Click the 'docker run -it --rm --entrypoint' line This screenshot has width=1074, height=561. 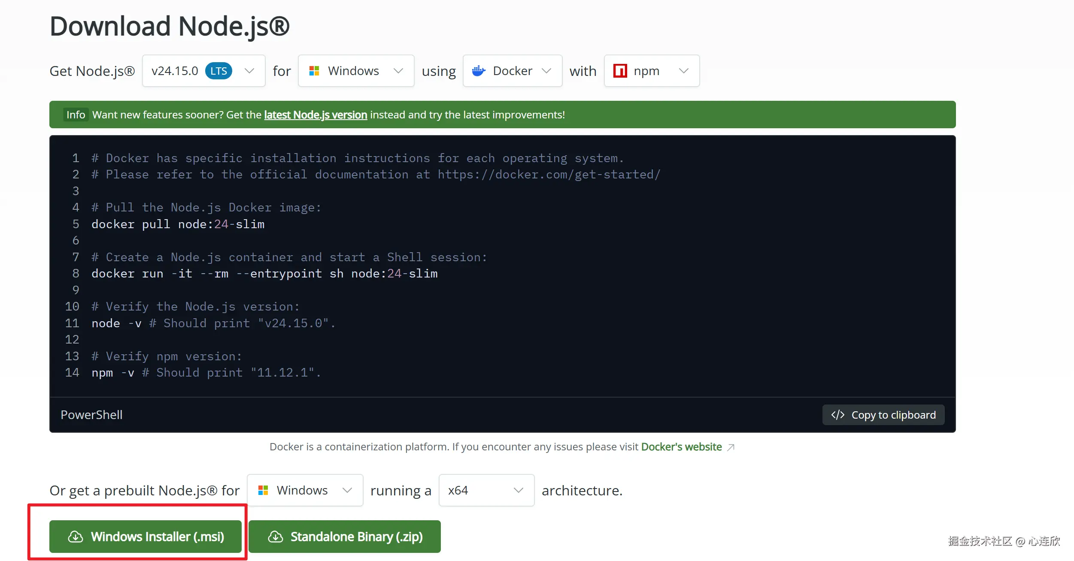point(264,274)
